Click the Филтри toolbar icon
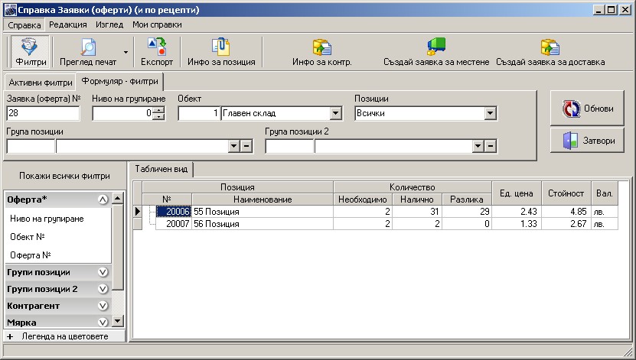The width and height of the screenshot is (636, 360). [31, 51]
